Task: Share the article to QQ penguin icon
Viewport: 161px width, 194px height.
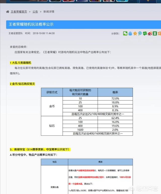Action: (130, 33)
